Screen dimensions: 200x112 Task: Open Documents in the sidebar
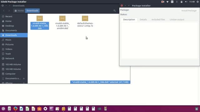pos(14,30)
